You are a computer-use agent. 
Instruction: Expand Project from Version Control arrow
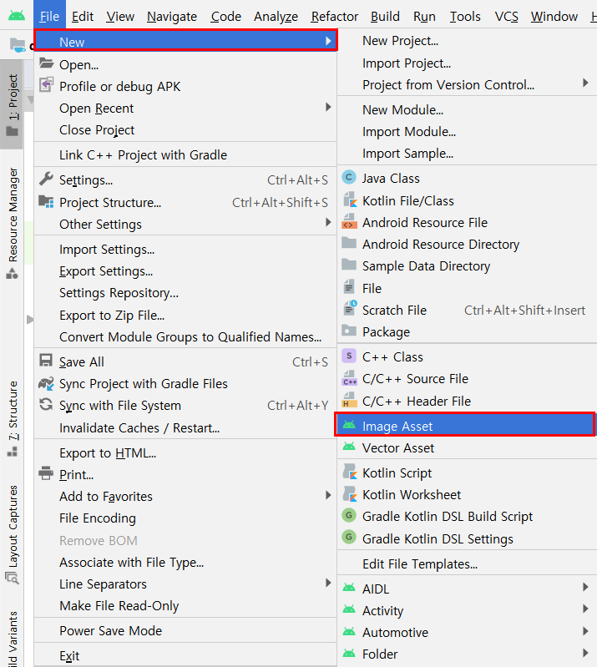tap(585, 83)
